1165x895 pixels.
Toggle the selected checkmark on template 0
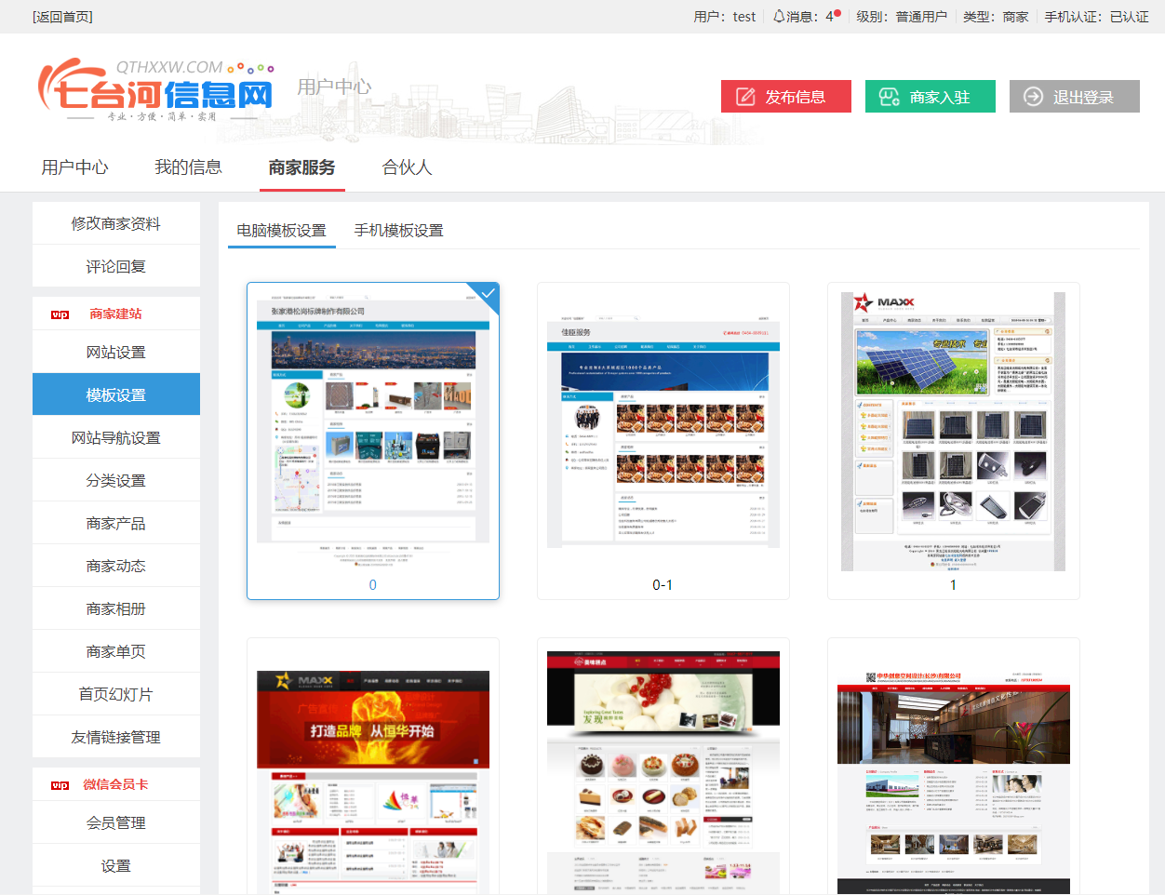[488, 294]
